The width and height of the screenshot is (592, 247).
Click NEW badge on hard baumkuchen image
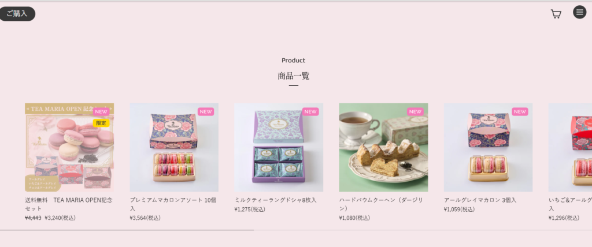pos(415,111)
